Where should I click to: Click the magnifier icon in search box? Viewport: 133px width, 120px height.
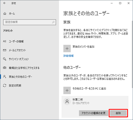coord(53,22)
